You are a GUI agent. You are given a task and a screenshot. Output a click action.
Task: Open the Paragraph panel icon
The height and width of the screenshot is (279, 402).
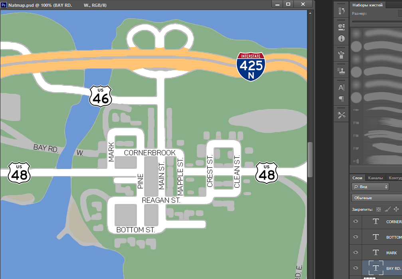(341, 99)
